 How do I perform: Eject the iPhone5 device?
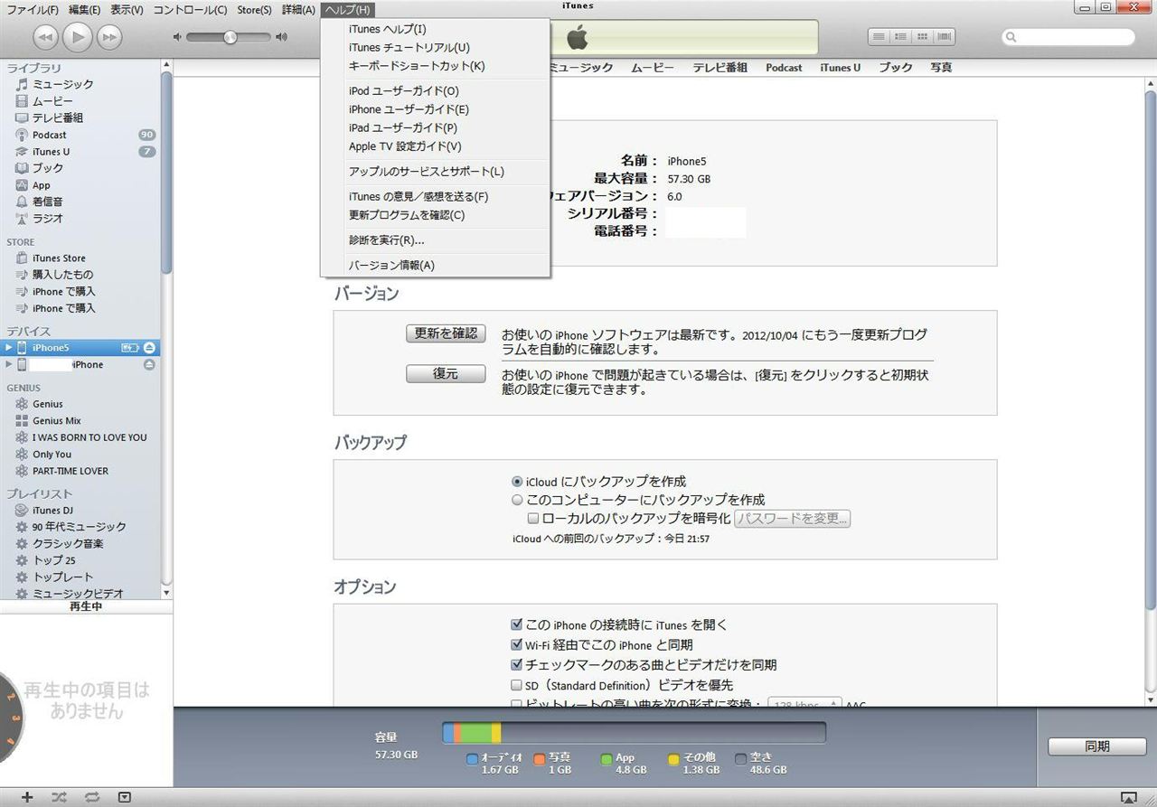[149, 348]
